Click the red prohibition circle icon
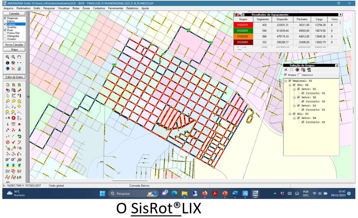Image resolution: width=358 pixels, height=218 pixels. [x=8, y=142]
